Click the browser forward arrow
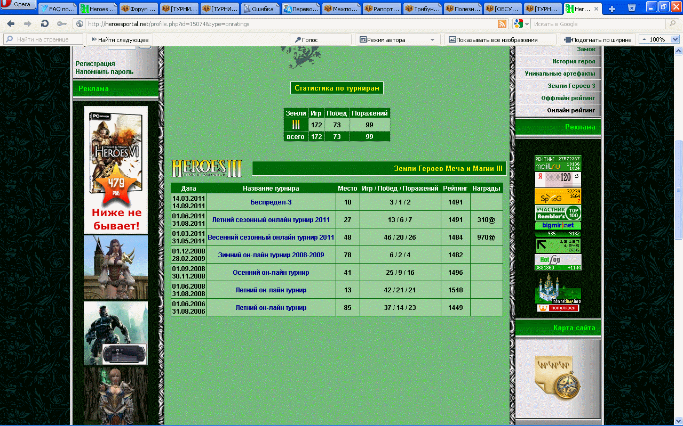This screenshot has width=683, height=426. pos(28,24)
